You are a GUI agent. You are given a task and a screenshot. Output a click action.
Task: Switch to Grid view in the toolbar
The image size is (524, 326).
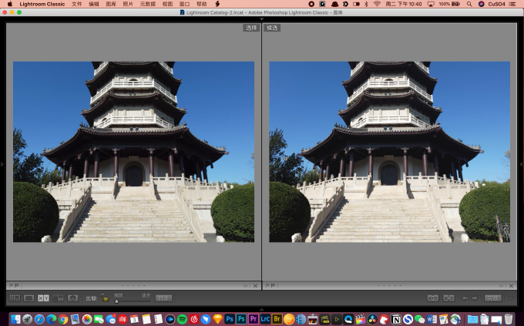tap(15, 298)
